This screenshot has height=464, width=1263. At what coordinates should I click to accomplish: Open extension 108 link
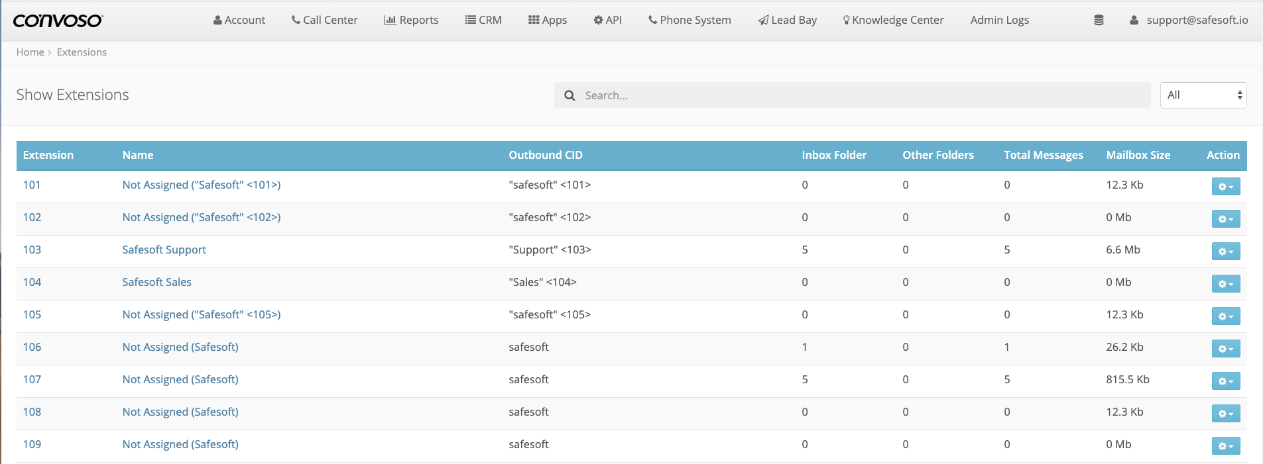[32, 412]
